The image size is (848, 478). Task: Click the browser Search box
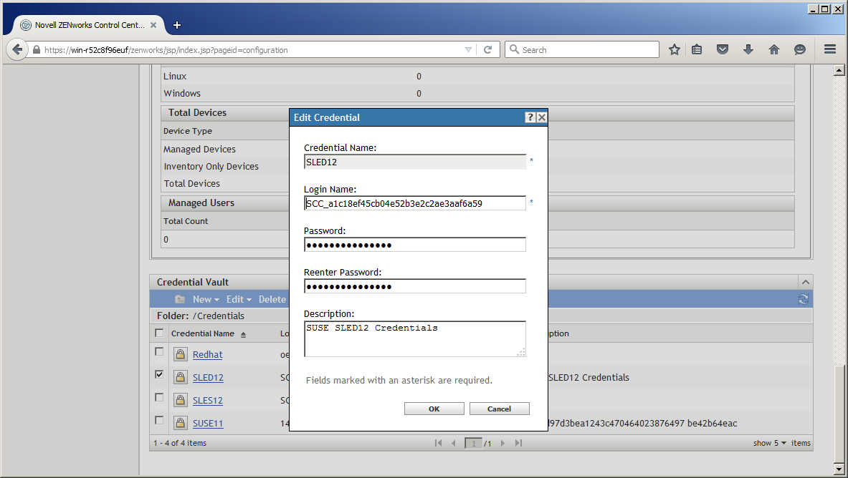[x=582, y=49]
